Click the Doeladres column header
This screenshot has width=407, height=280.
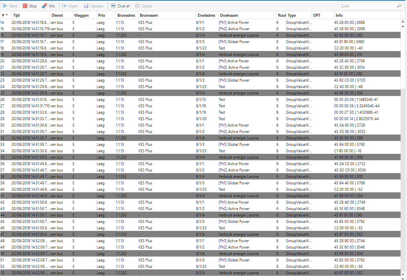(x=207, y=15)
